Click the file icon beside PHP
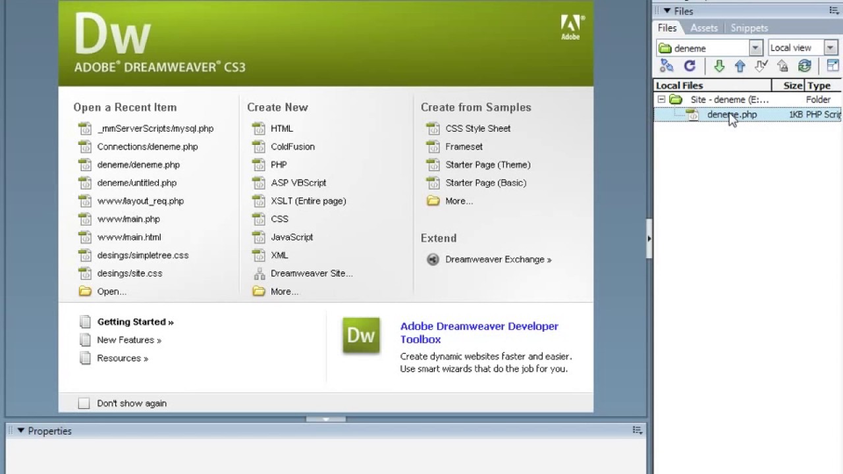Viewport: 843px width, 474px height. point(259,165)
